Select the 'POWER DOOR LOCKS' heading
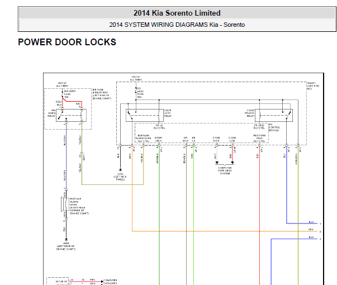 point(67,42)
